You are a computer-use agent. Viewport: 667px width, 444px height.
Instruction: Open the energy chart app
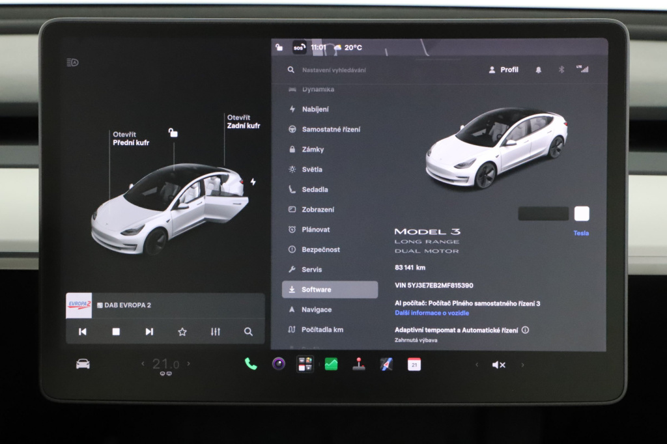[x=331, y=364]
